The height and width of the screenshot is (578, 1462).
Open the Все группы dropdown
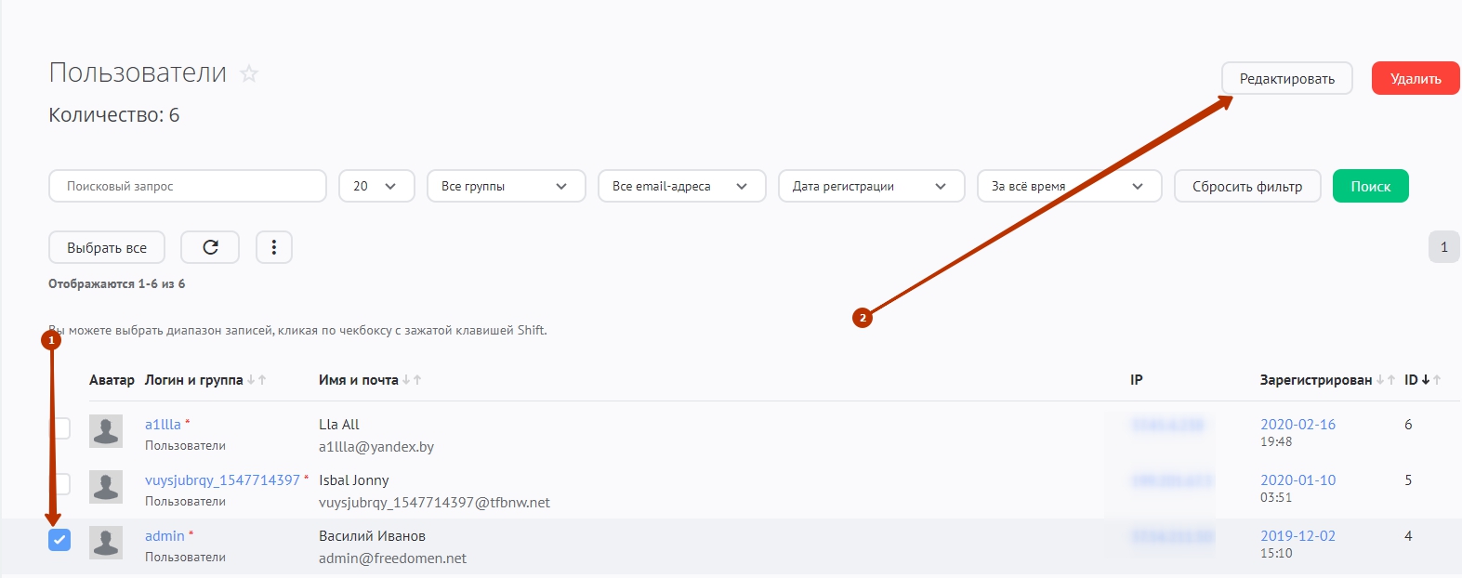click(506, 186)
